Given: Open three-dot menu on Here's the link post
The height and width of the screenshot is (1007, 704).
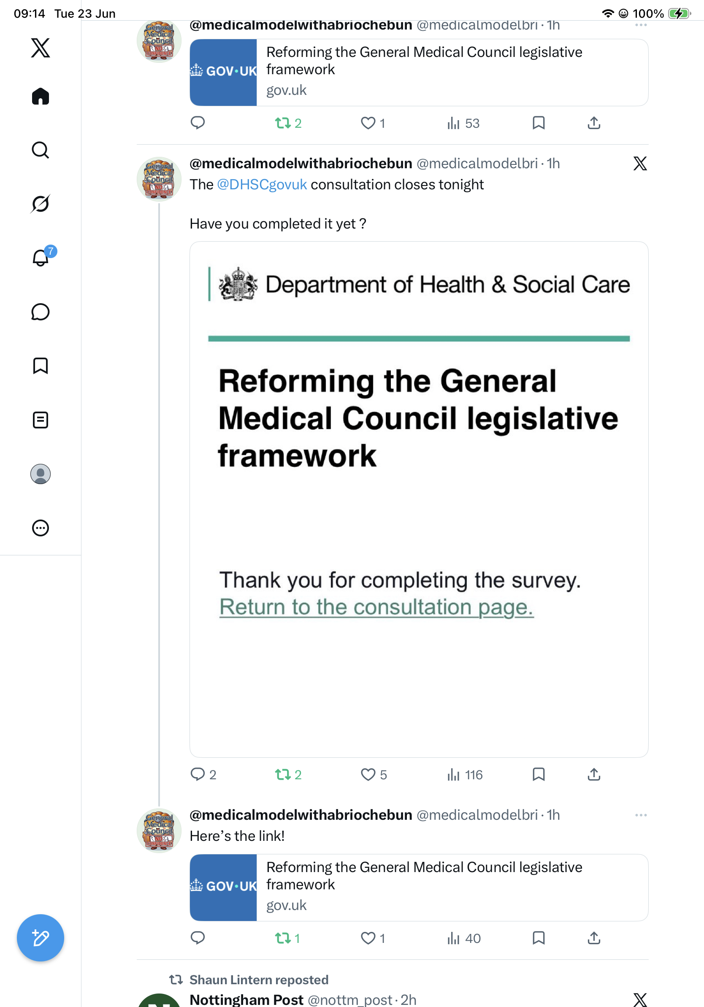Looking at the screenshot, I should 641,815.
